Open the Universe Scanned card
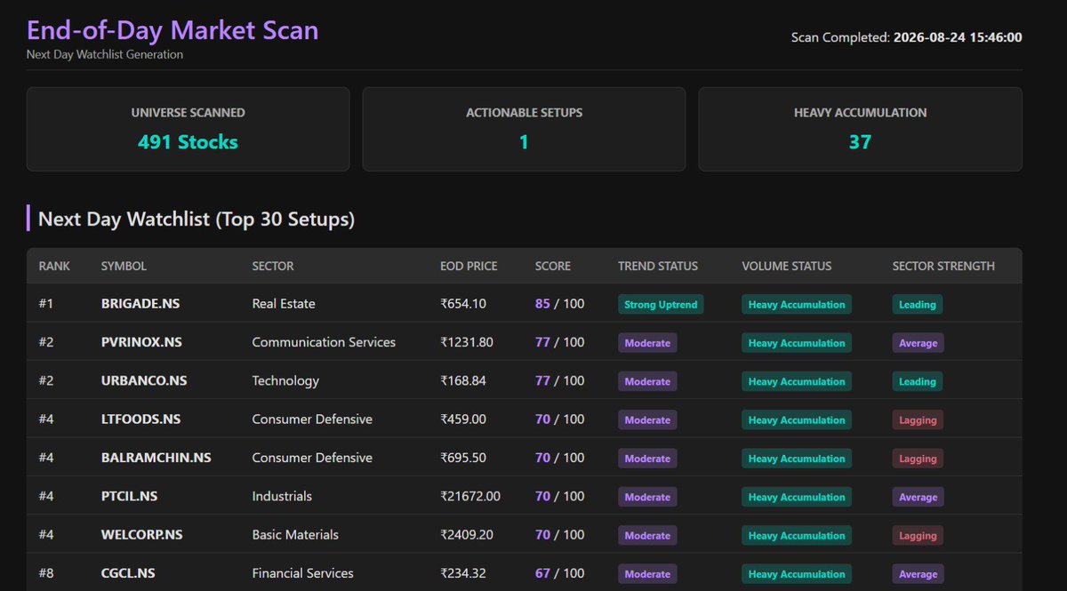1067x591 pixels. pyautogui.click(x=188, y=129)
